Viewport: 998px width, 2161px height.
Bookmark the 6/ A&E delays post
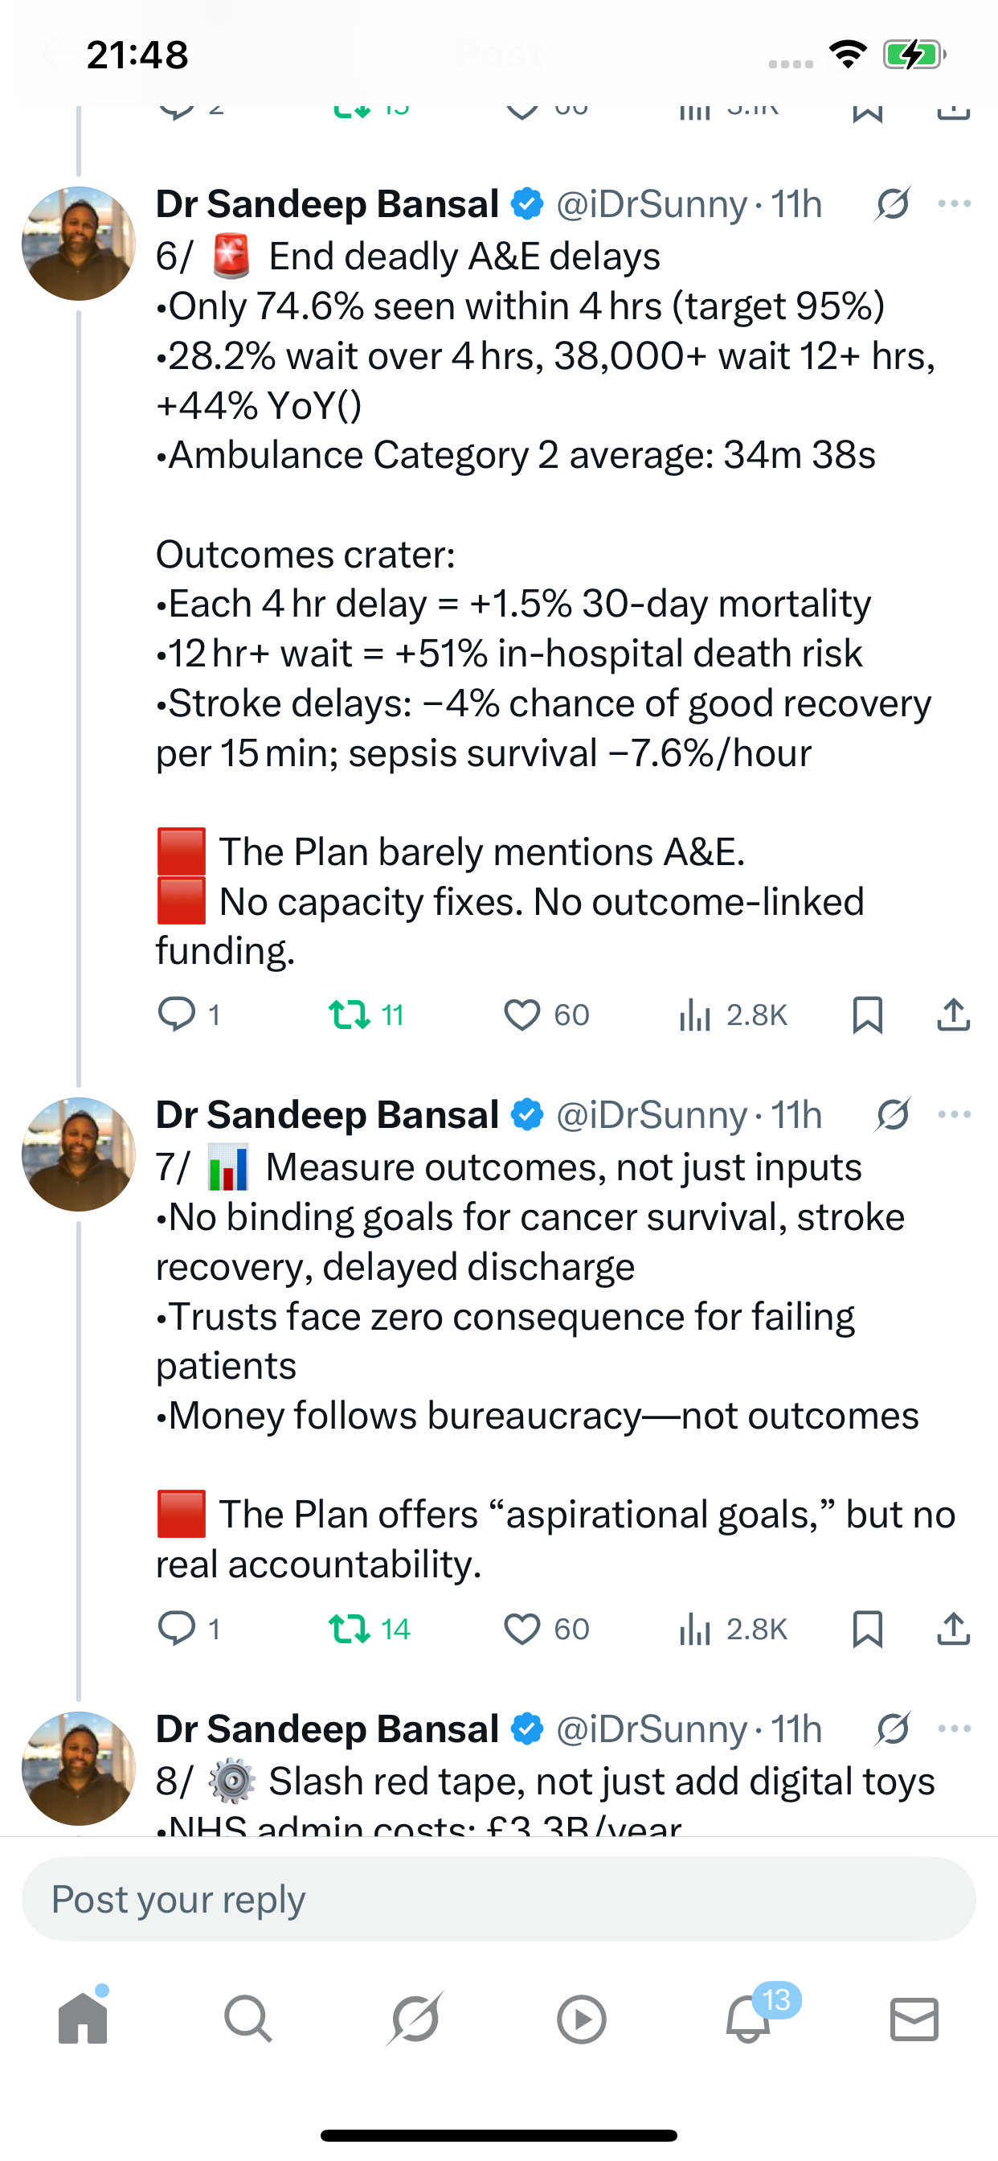[x=867, y=1015]
